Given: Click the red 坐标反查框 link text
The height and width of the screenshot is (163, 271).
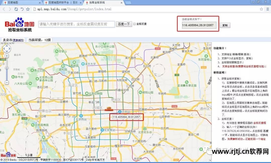Looking at the screenshot, I should 260,123.
